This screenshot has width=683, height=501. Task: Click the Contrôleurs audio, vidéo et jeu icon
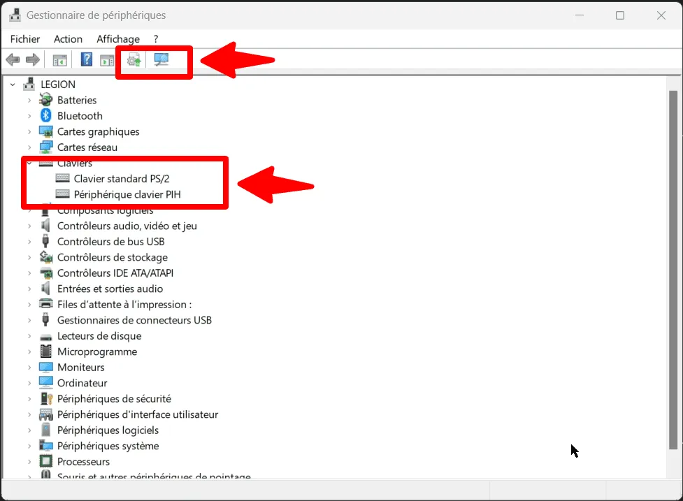click(45, 226)
